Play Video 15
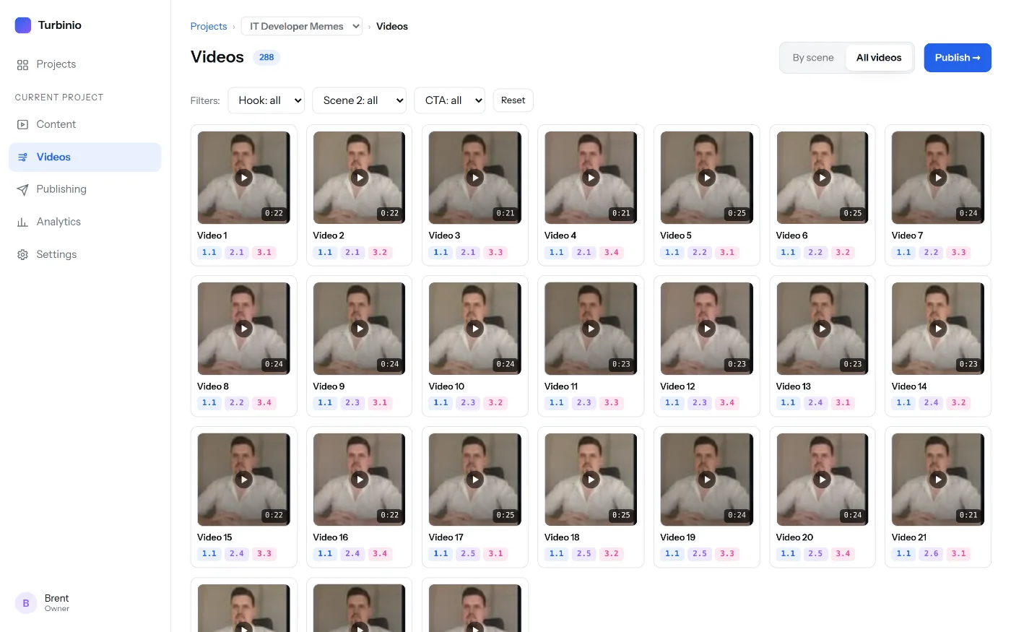The image size is (1011, 632). tap(244, 480)
